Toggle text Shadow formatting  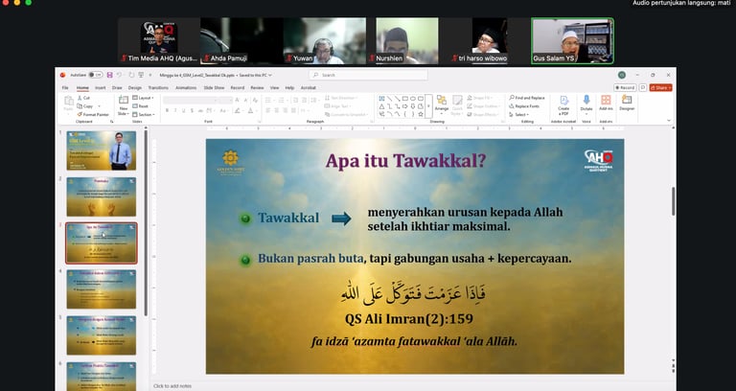pyautogui.click(x=192, y=111)
